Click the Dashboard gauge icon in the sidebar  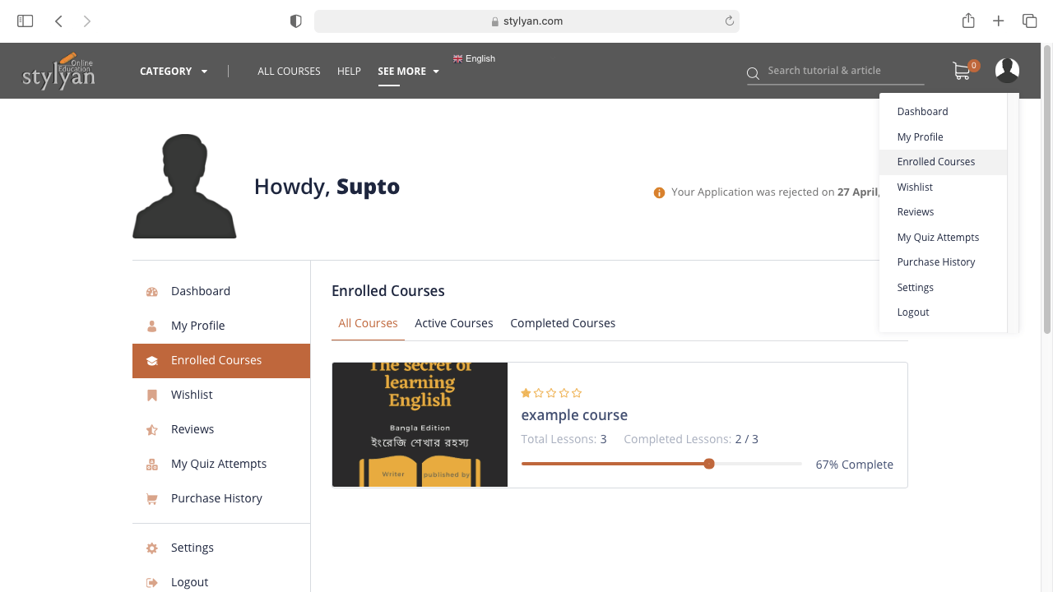click(x=151, y=291)
